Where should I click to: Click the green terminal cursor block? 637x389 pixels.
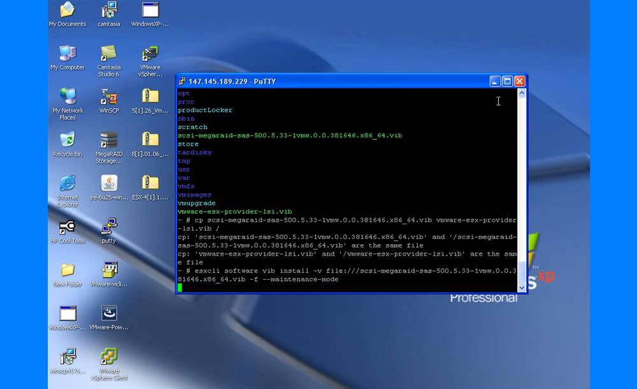(180, 288)
